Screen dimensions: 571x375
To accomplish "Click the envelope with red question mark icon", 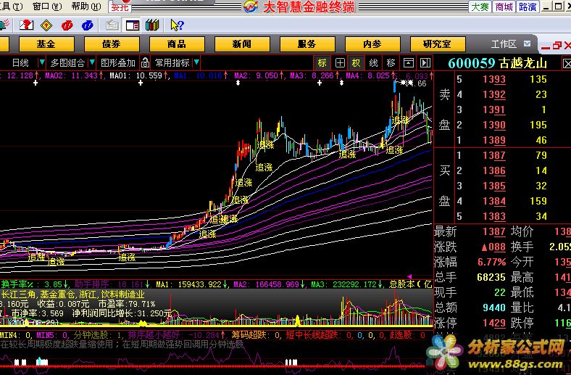I will click(x=26, y=25).
